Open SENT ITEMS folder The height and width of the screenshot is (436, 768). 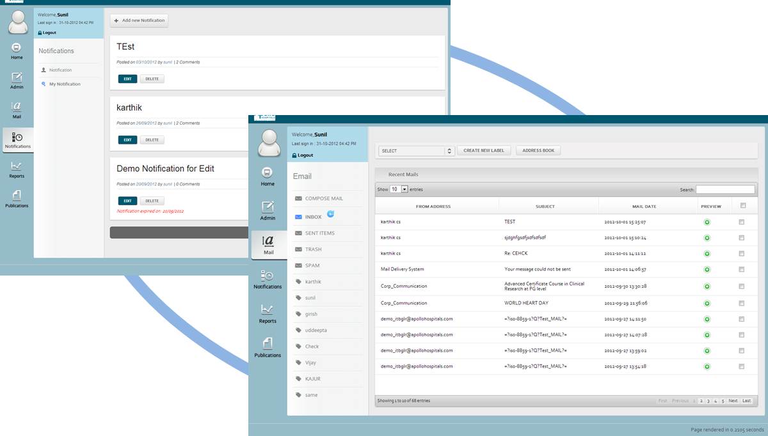click(319, 233)
